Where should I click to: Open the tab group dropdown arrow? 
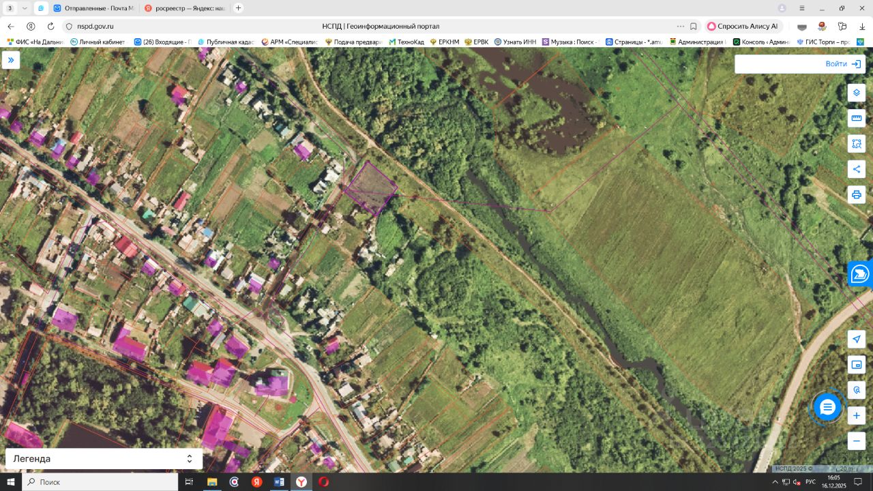coord(25,8)
